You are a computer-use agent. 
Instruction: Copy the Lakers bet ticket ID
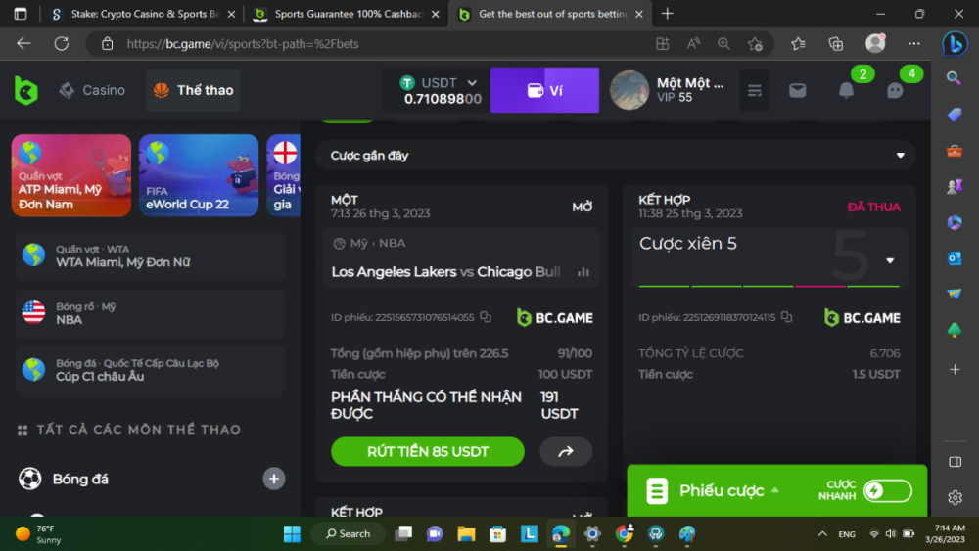click(x=487, y=317)
